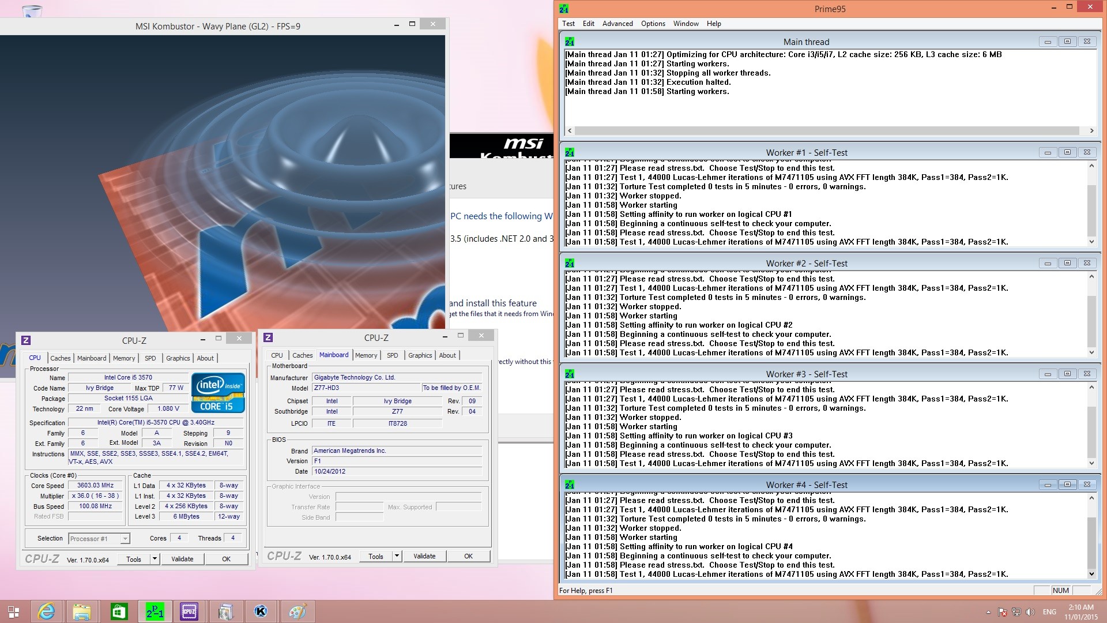The height and width of the screenshot is (623, 1107).
Task: Click OK in right CPU-Z
Action: point(468,556)
